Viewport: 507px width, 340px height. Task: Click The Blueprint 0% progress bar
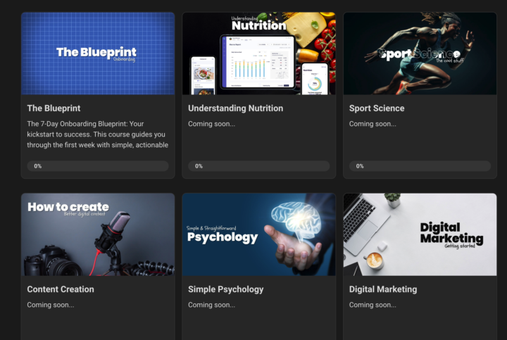[x=98, y=166]
